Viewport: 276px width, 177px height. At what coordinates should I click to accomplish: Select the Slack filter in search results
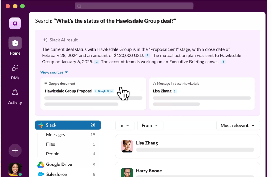pyautogui.click(x=68, y=125)
